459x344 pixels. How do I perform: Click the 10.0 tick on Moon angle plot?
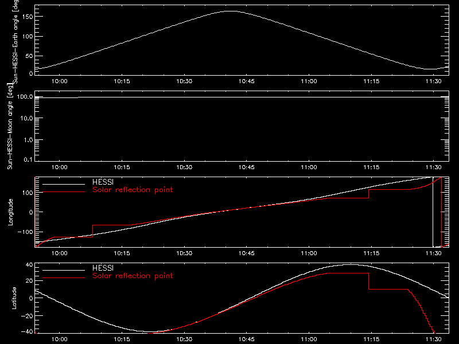tap(26, 118)
